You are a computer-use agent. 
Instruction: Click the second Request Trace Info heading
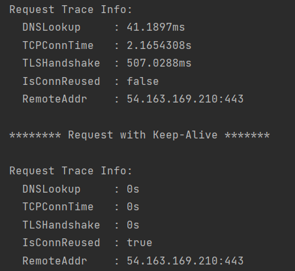point(70,171)
